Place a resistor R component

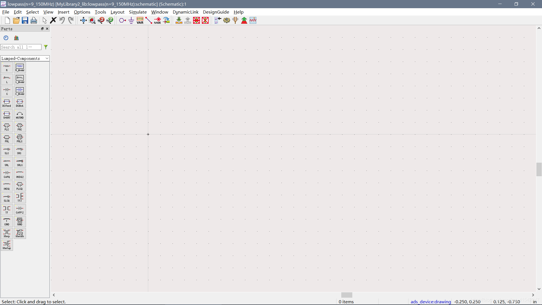[x=7, y=67]
